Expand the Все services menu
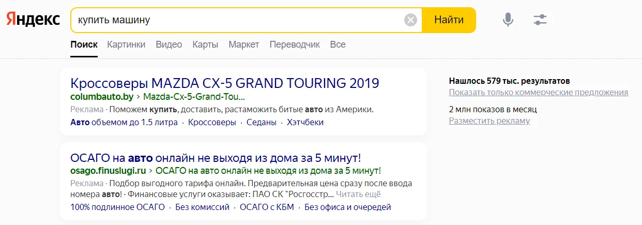 tap(338, 44)
